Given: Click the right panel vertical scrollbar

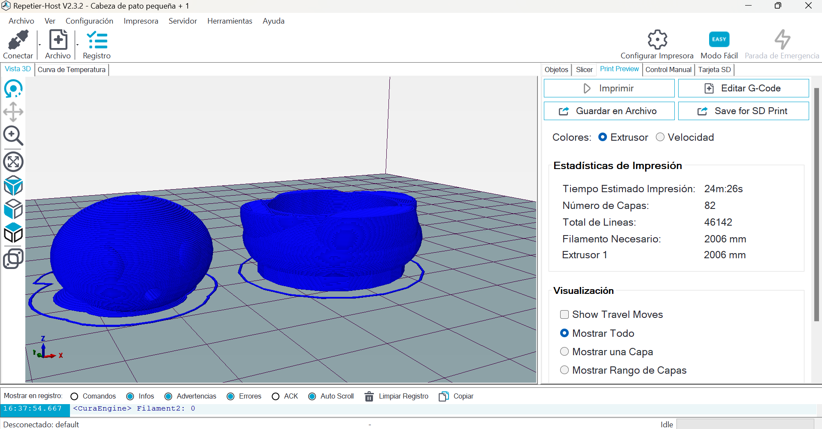Looking at the screenshot, I should coord(816,204).
